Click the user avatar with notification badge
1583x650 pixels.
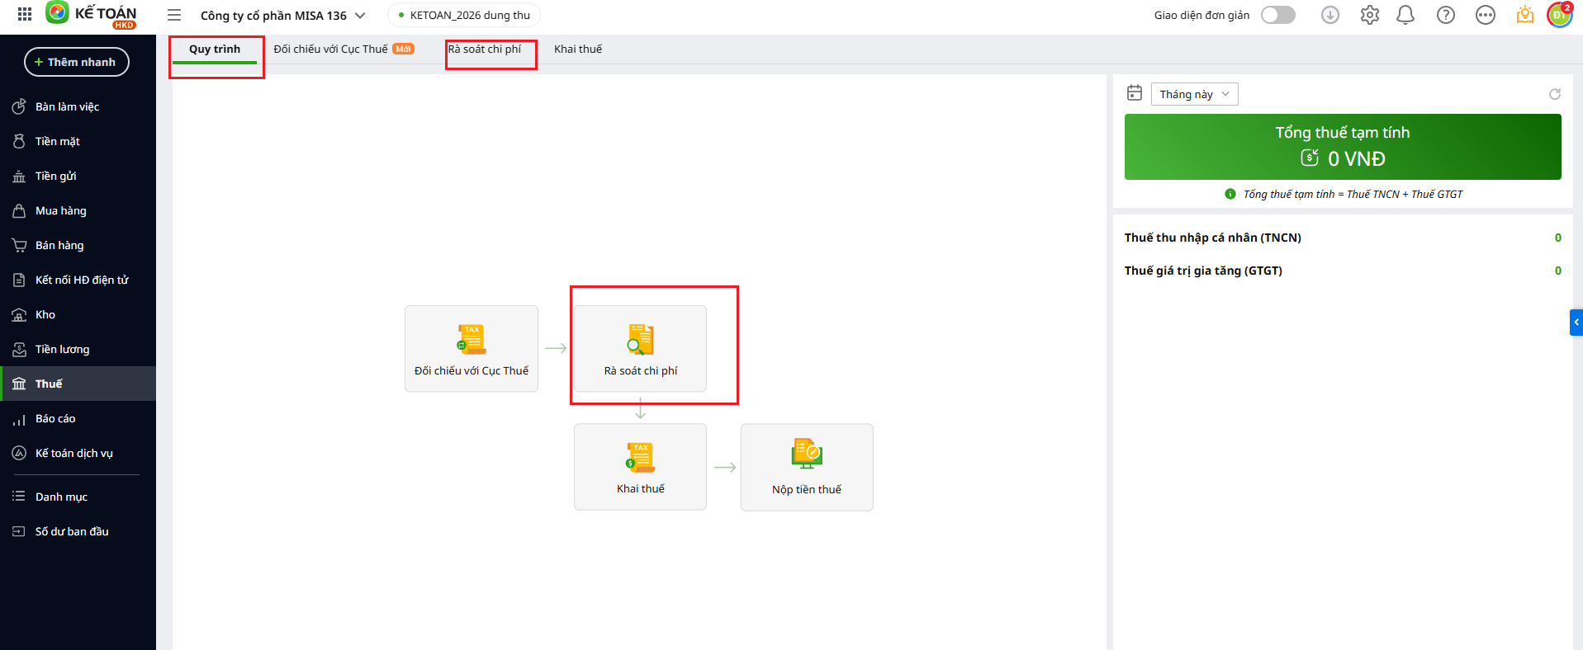tap(1558, 15)
